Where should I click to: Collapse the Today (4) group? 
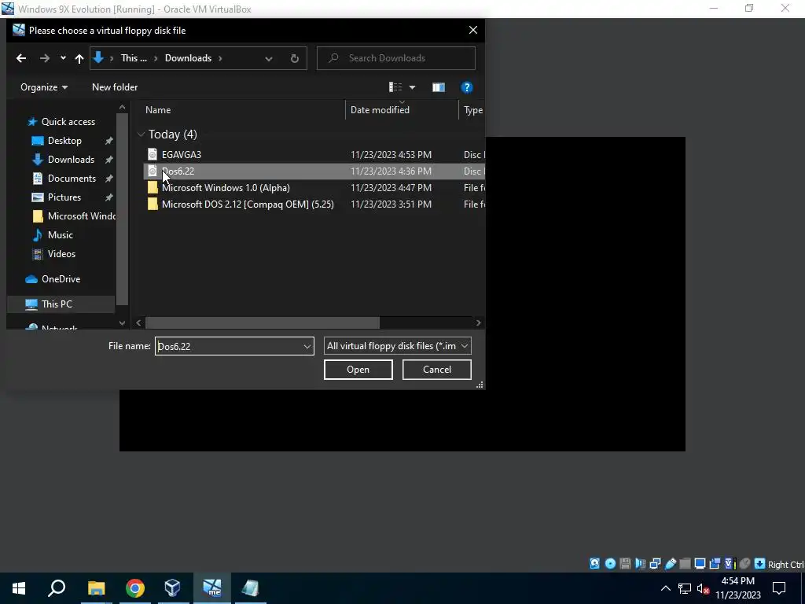pyautogui.click(x=142, y=134)
